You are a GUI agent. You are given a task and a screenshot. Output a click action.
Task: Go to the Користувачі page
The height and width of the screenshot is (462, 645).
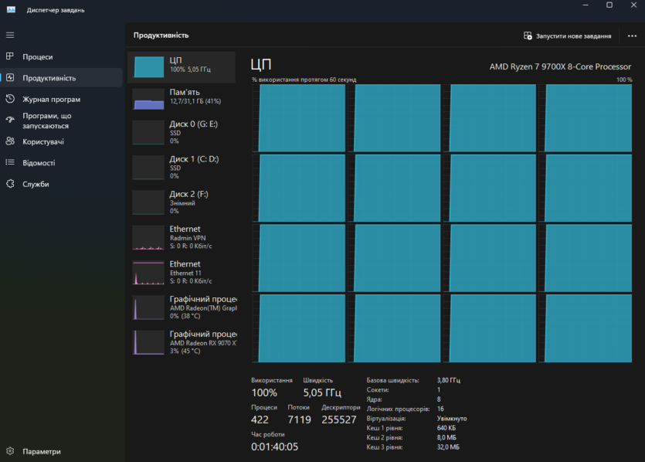(x=61, y=141)
